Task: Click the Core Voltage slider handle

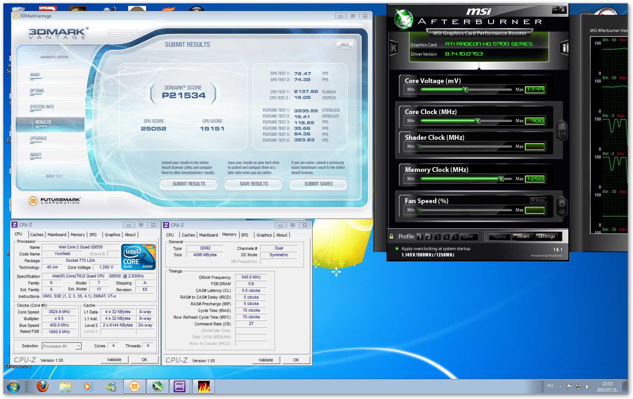Action: coord(465,89)
